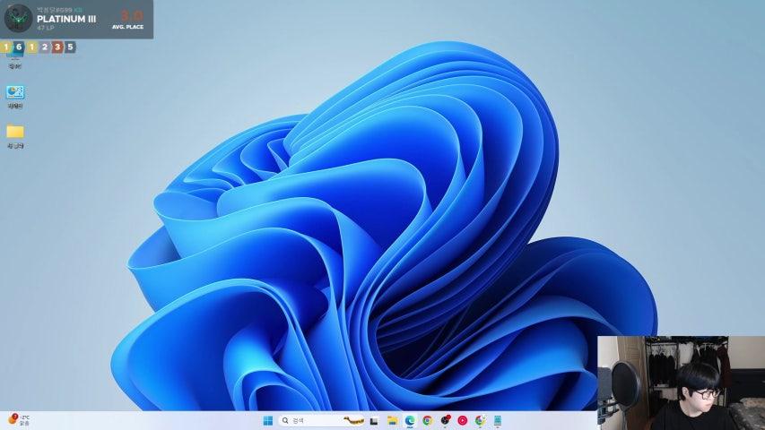This screenshot has width=765, height=430.
Task: Open the Control Panel desktop shortcut
Action: click(x=15, y=92)
